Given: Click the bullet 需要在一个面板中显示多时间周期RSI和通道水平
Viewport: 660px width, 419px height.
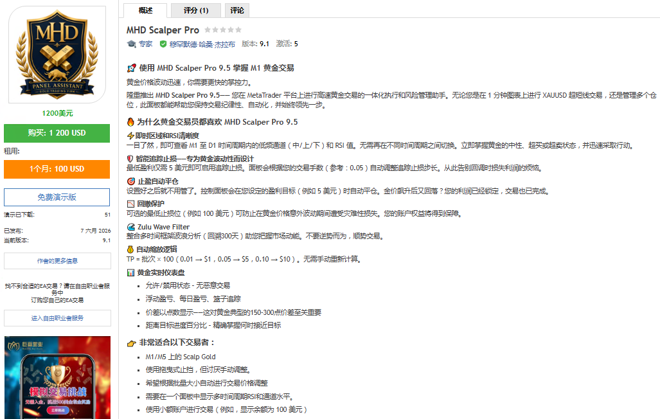Looking at the screenshot, I should [x=220, y=397].
